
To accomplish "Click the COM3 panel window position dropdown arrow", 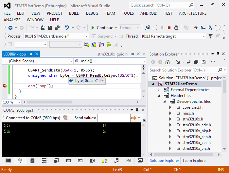I will (x=132, y=110).
